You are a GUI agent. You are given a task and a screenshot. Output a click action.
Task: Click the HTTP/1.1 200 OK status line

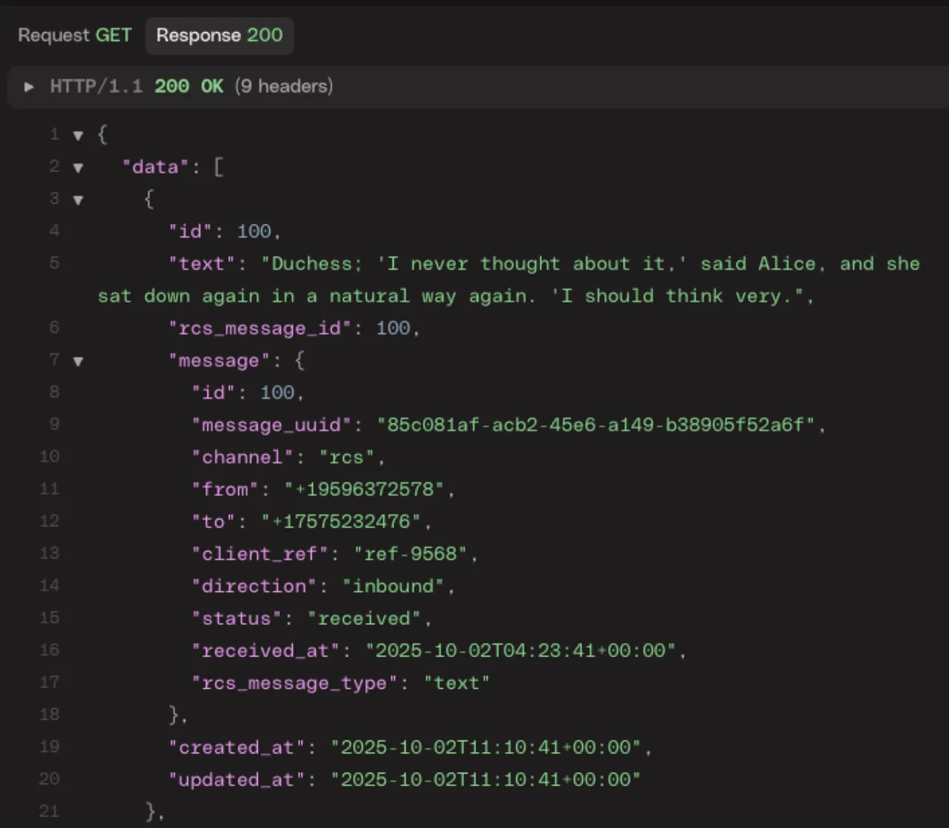coord(136,86)
